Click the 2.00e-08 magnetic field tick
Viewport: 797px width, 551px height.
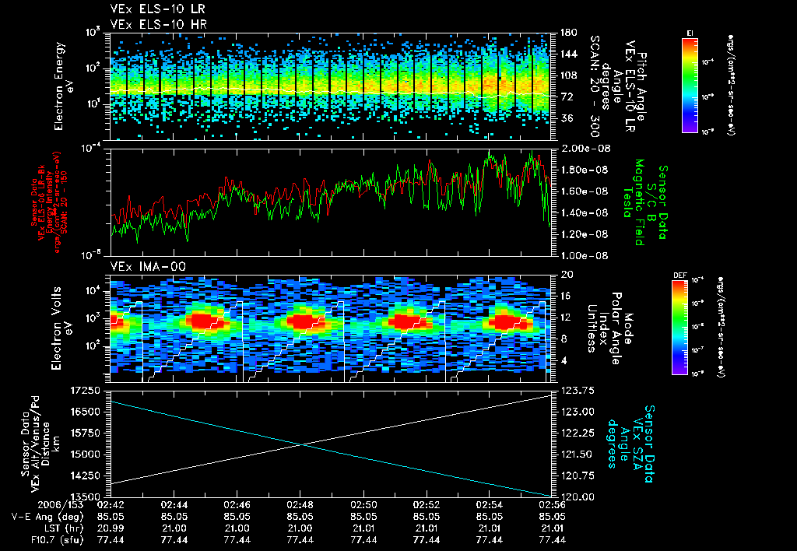pyautogui.click(x=585, y=149)
